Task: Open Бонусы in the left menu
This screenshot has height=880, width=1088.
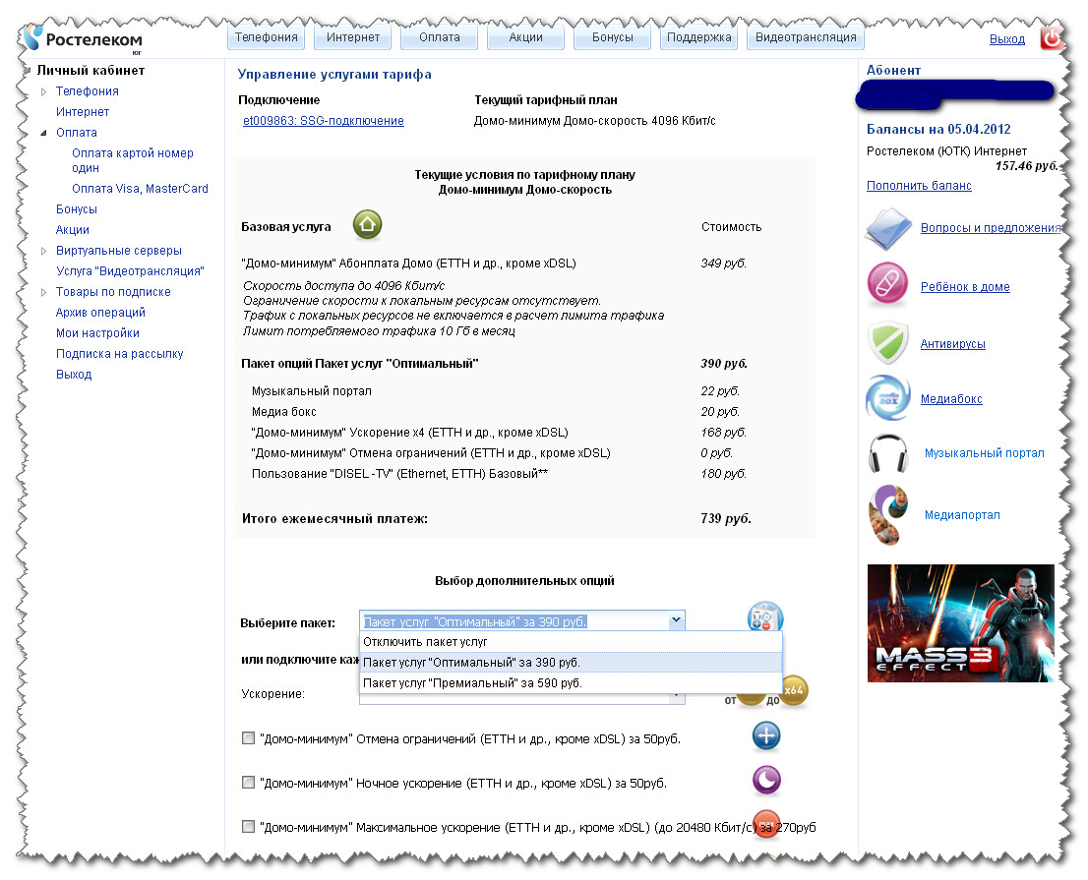Action: click(x=77, y=209)
